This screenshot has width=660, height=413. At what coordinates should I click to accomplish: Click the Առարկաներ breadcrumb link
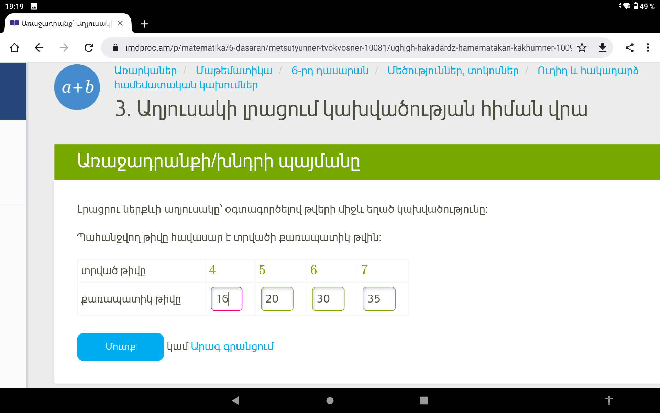[145, 71]
